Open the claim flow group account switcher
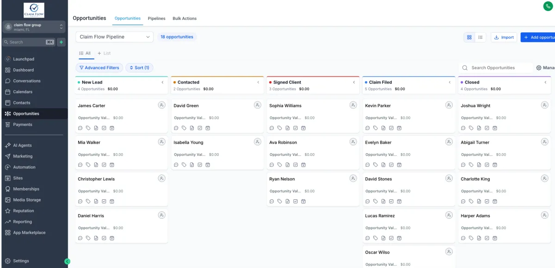 pos(34,27)
